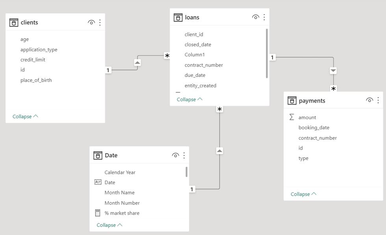Click the loans table field list scrollbar

(267, 53)
